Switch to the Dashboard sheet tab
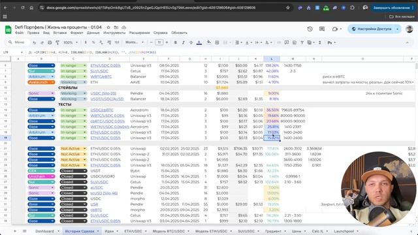This screenshot has width=418, height=235. [44, 231]
